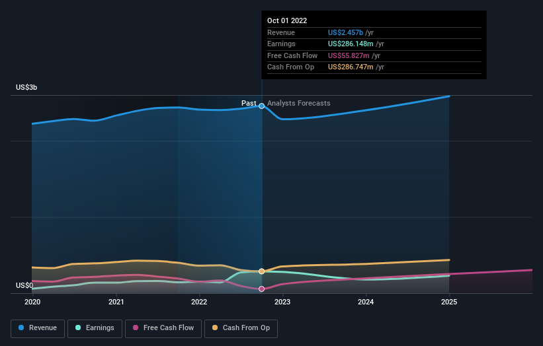Toggle the Cash From Op legend button

pos(241,328)
